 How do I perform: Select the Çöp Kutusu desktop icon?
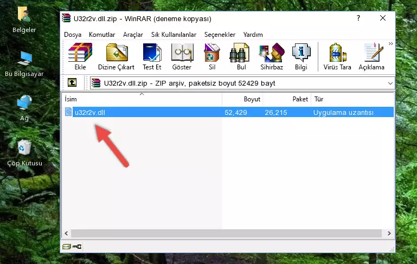point(24,153)
